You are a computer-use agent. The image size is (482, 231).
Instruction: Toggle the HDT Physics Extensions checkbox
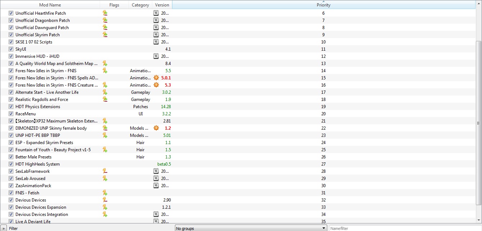pos(11,106)
